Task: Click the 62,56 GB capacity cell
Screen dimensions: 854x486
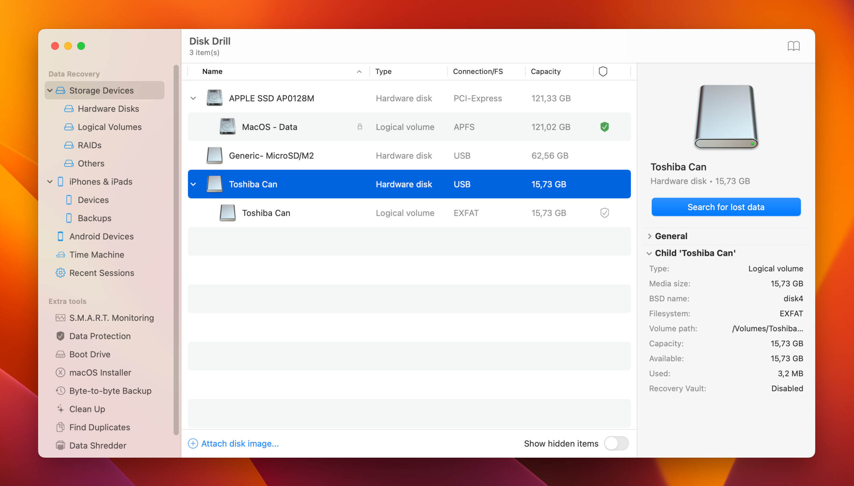Action: point(550,155)
